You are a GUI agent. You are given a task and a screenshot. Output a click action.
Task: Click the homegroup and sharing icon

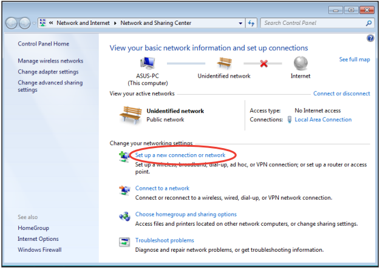pyautogui.click(x=124, y=216)
